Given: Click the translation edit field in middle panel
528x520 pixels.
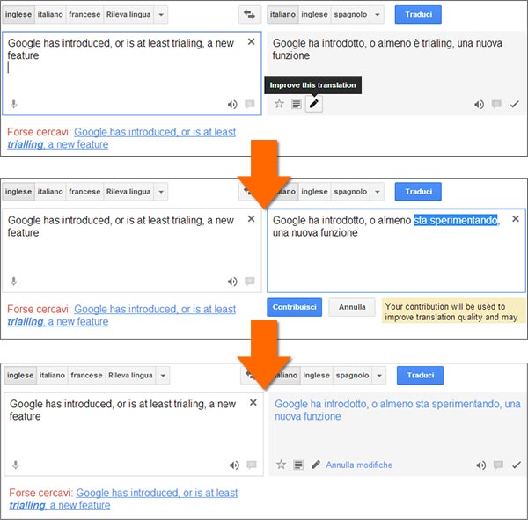Looking at the screenshot, I should 396,251.
